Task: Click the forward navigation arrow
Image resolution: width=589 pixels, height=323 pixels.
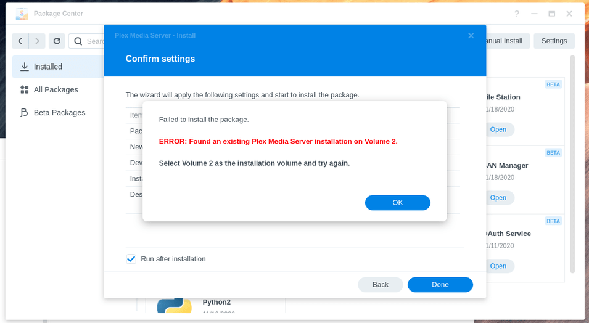Action: (37, 41)
